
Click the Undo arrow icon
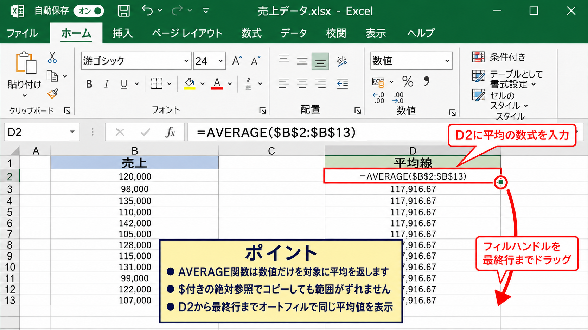coord(147,11)
